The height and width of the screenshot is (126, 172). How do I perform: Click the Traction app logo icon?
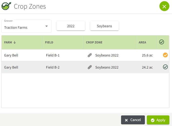pos(6,6)
